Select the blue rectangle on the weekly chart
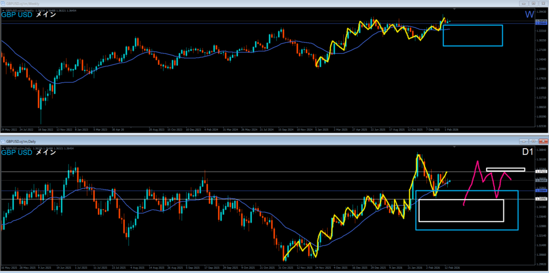The width and height of the screenshot is (549, 273). tap(472, 25)
